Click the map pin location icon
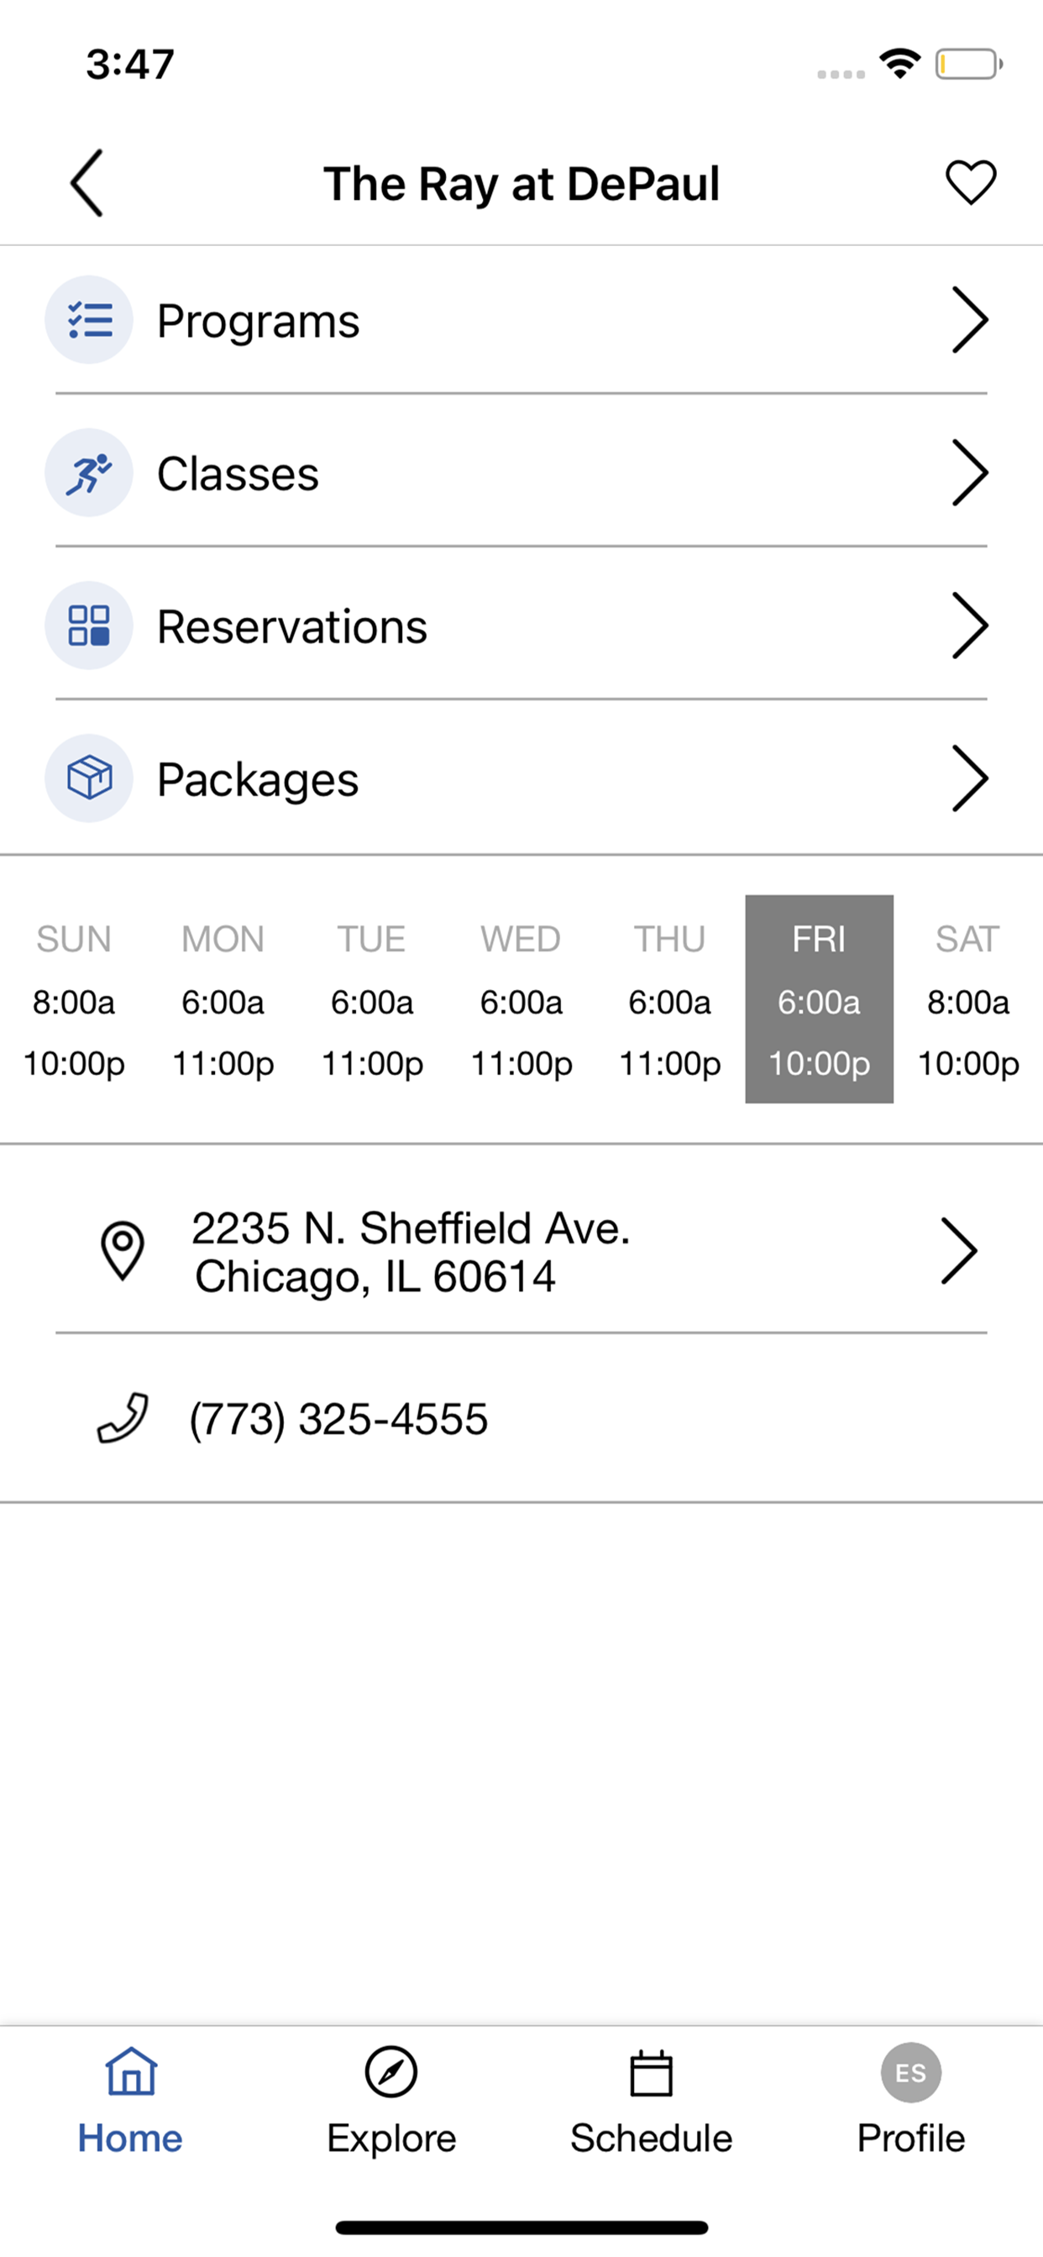The width and height of the screenshot is (1043, 2257). click(x=123, y=1250)
